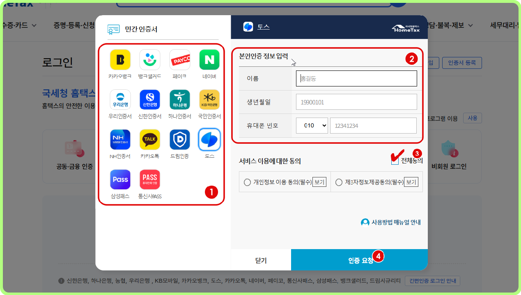Click the 토스 logo in the dialog header

point(248,27)
